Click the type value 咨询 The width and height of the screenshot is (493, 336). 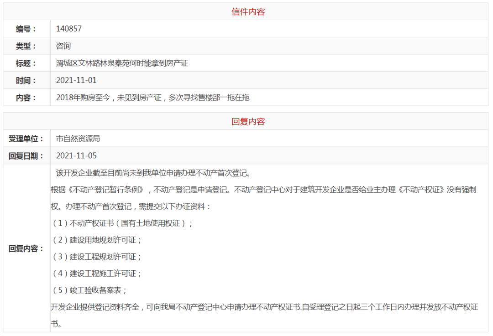click(x=63, y=46)
